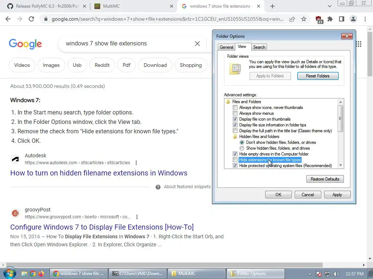Select Don't show hidden files, folders, or drives
Image resolution: width=373 pixels, height=279 pixels.
point(242,142)
